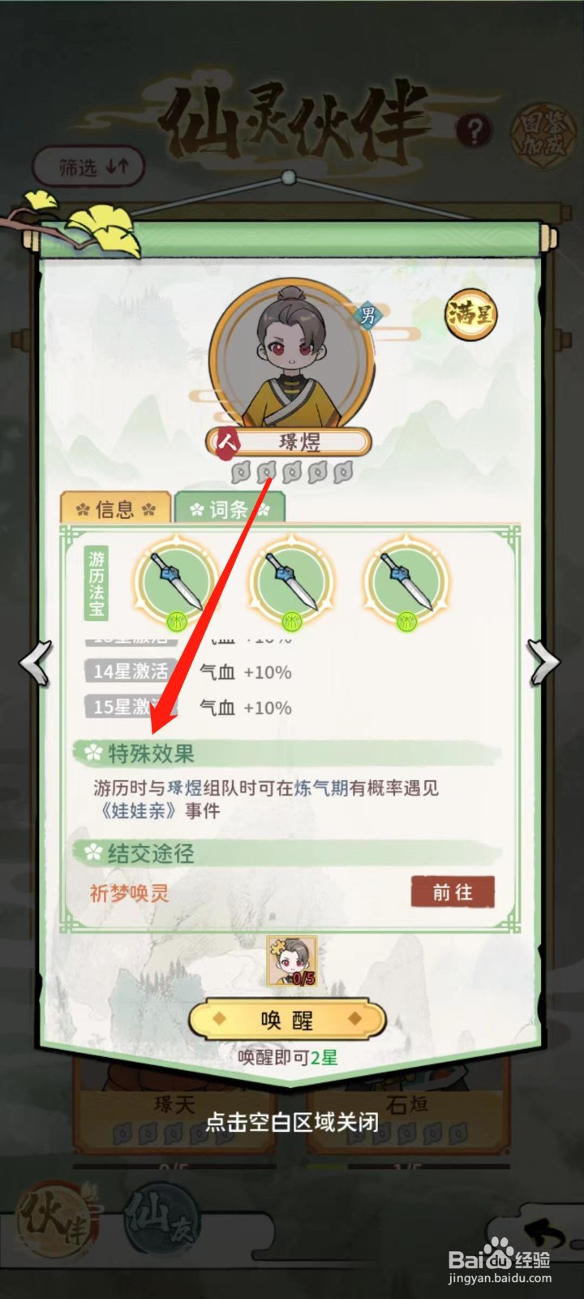Image resolution: width=584 pixels, height=1299 pixels.
Task: Switch to the 信息 tab
Action: [x=115, y=509]
